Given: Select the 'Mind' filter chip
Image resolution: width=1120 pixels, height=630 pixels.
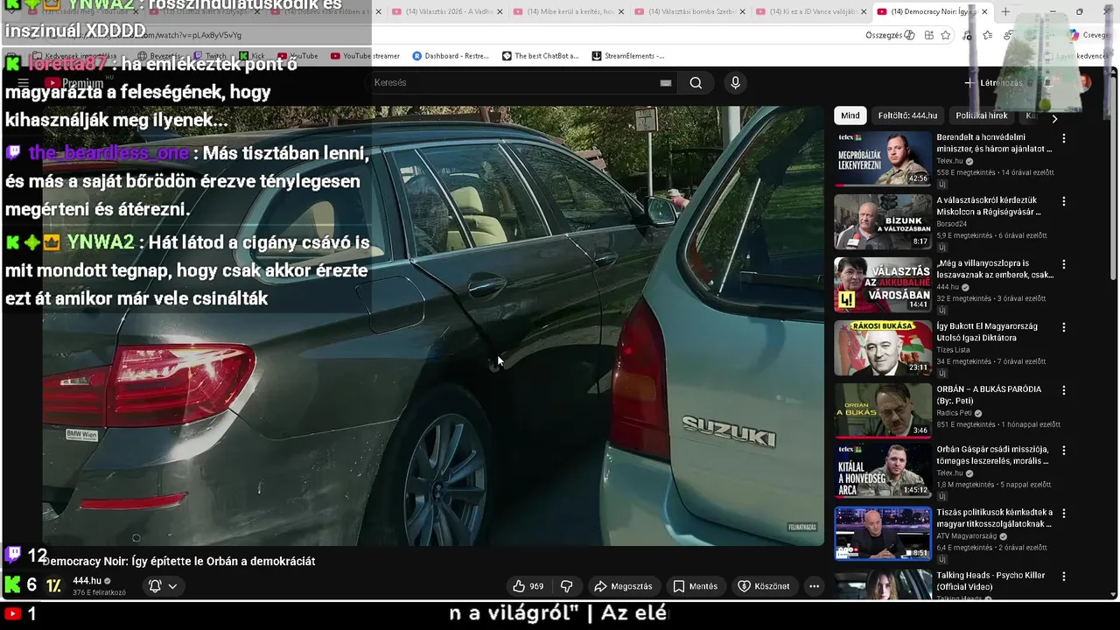Looking at the screenshot, I should pos(850,115).
